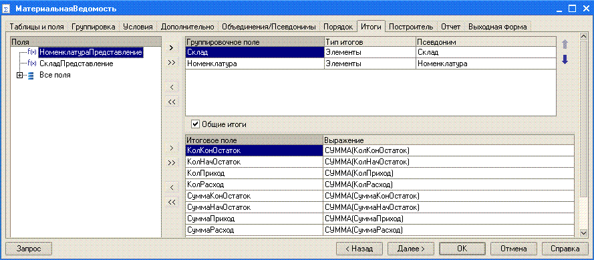Switch to the Группировка tab

point(93,27)
